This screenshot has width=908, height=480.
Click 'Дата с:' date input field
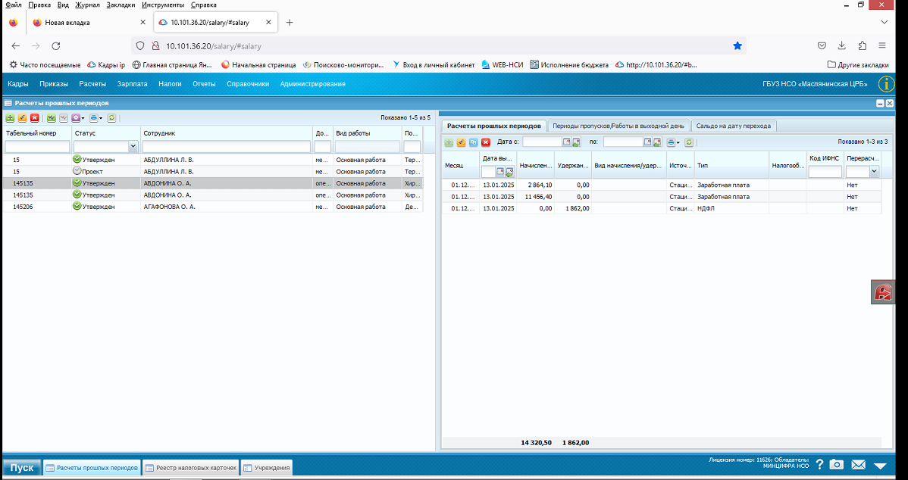point(543,142)
